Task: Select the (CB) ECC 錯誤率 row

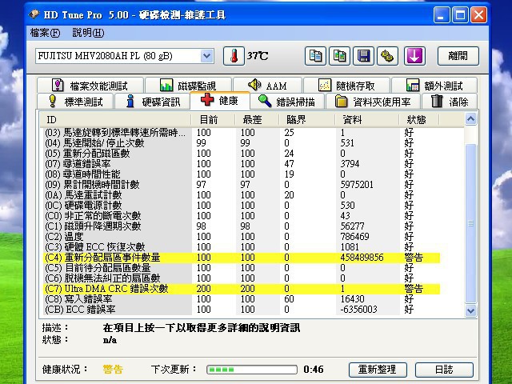Action: [x=242, y=310]
